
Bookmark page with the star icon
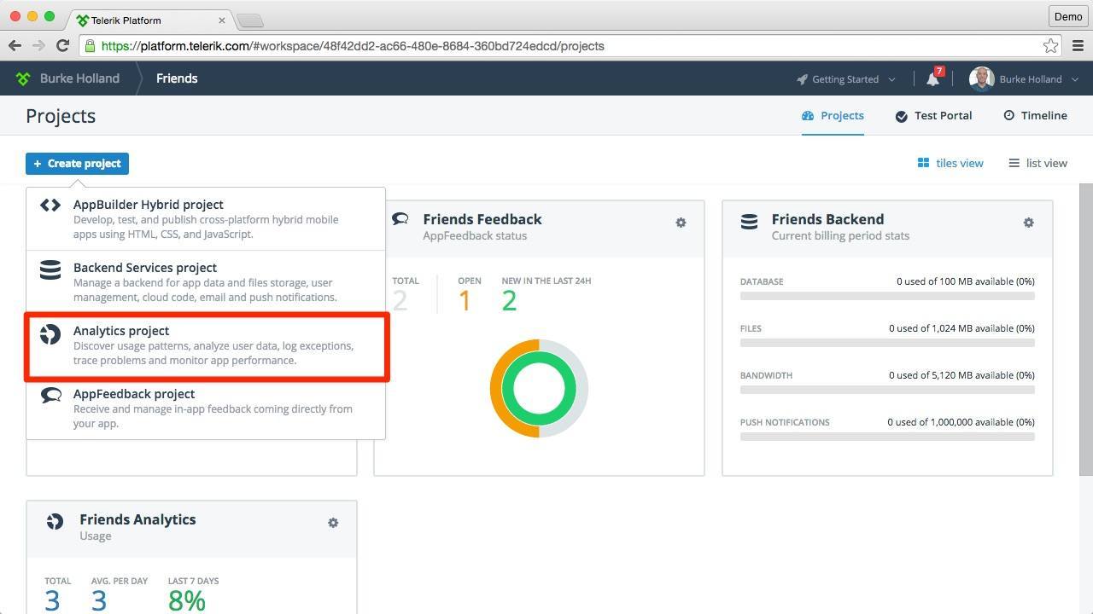click(x=1050, y=46)
